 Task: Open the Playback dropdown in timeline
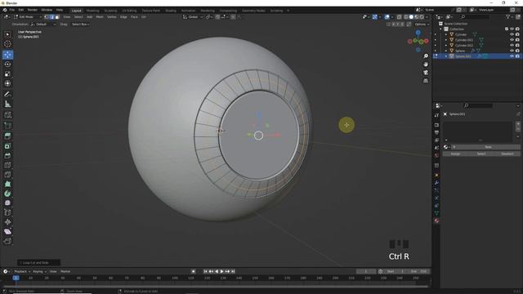[x=22, y=271]
